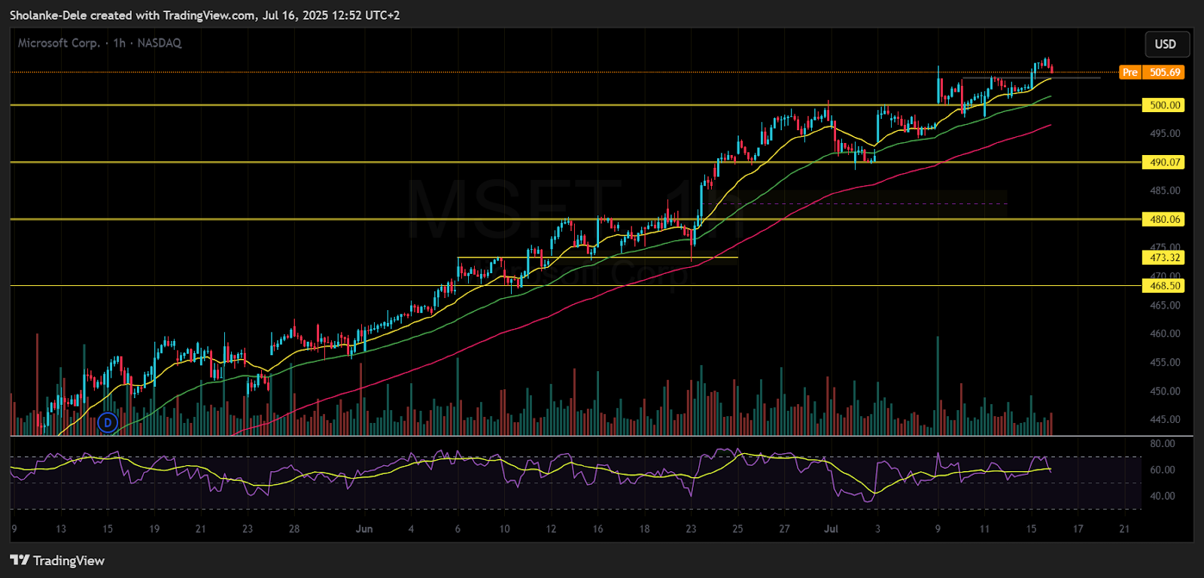Click the 21 date at the right end of the time axis

coord(1124,528)
